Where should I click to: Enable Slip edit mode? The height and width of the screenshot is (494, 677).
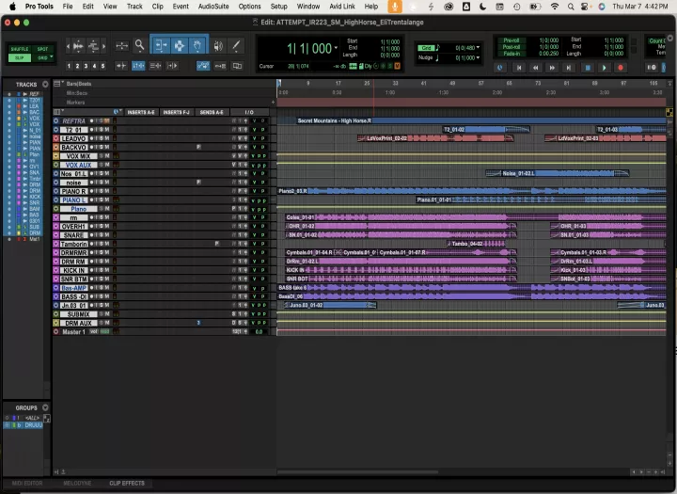tap(20, 57)
